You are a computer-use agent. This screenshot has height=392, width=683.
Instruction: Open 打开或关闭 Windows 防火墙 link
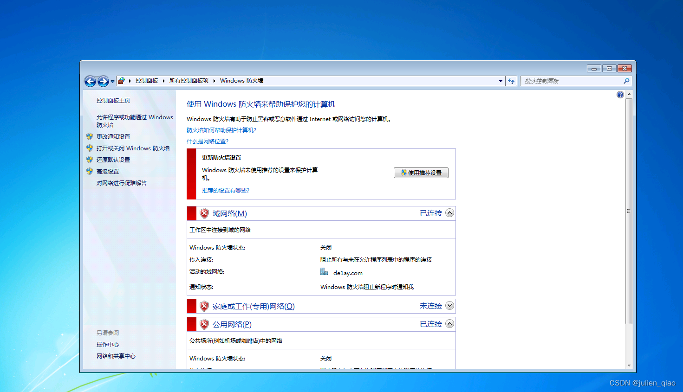(x=133, y=148)
